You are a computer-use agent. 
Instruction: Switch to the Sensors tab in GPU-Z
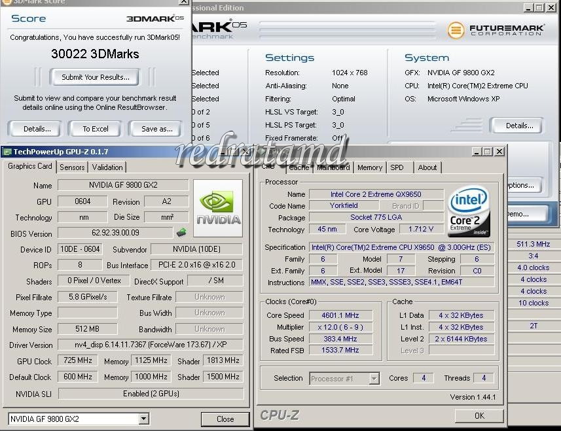(x=72, y=167)
